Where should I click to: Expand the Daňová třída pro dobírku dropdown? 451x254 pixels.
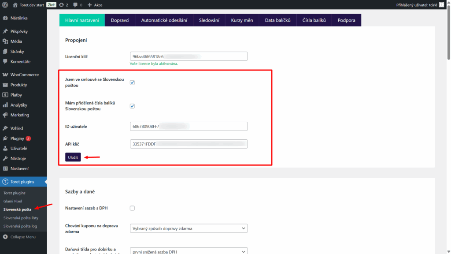(189, 250)
